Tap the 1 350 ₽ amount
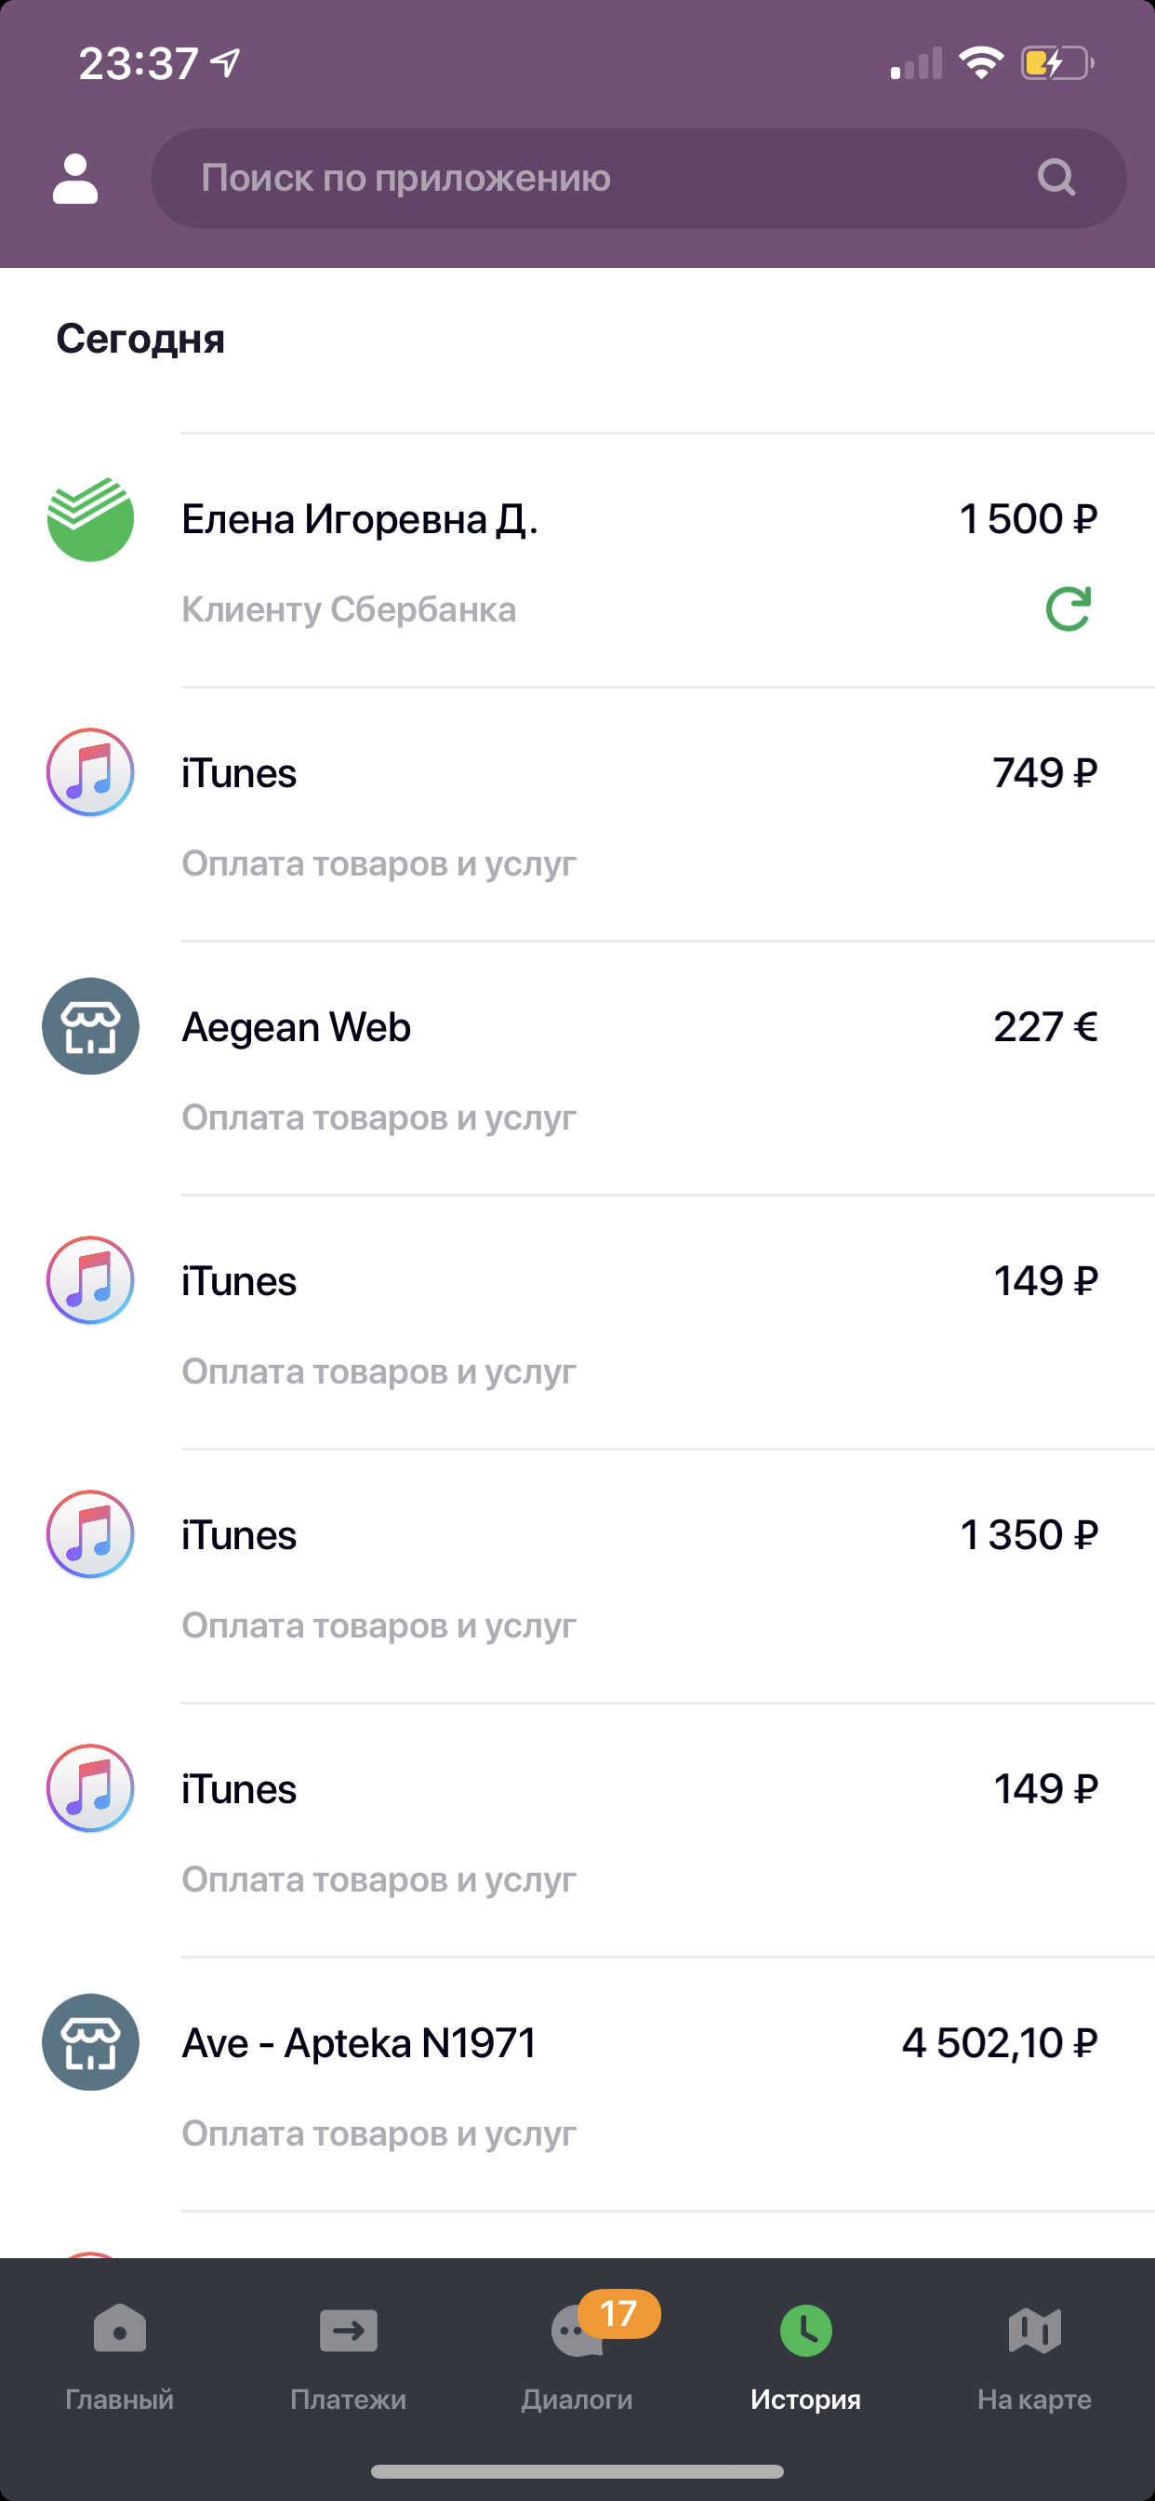The image size is (1155, 2501). pyautogui.click(x=1029, y=1536)
